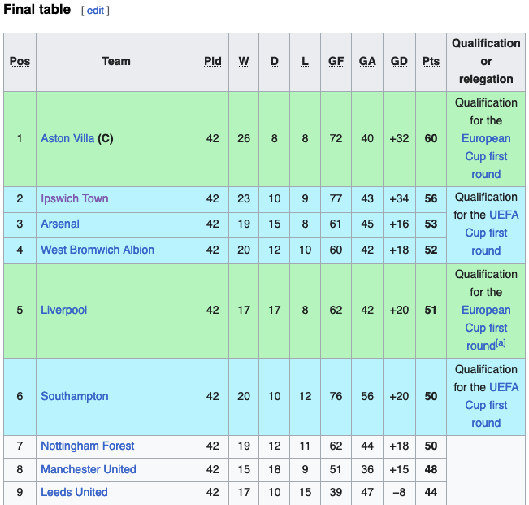Image resolution: width=529 pixels, height=505 pixels.
Task: Open the Liverpool team link
Action: click(63, 310)
